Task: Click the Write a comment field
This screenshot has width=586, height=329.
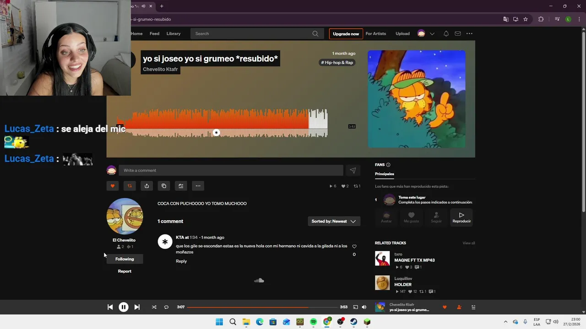Action: pos(231,170)
